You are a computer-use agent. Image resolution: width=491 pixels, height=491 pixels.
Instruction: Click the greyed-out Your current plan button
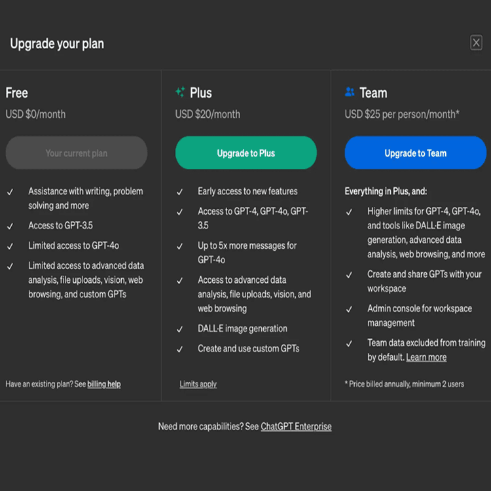tap(76, 153)
